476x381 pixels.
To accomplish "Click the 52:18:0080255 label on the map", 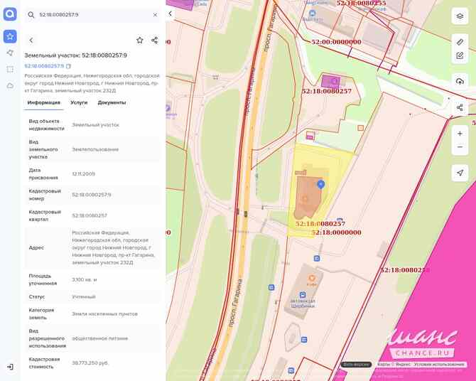I will pyautogui.click(x=361, y=4).
